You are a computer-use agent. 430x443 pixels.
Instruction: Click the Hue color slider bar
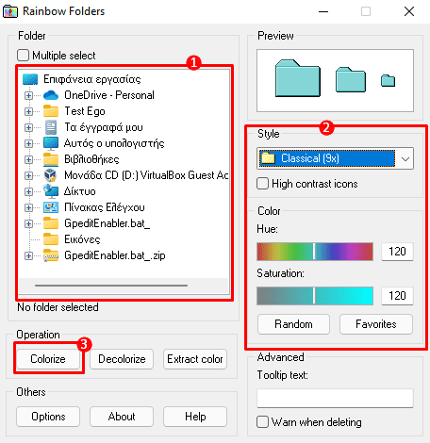coord(315,252)
